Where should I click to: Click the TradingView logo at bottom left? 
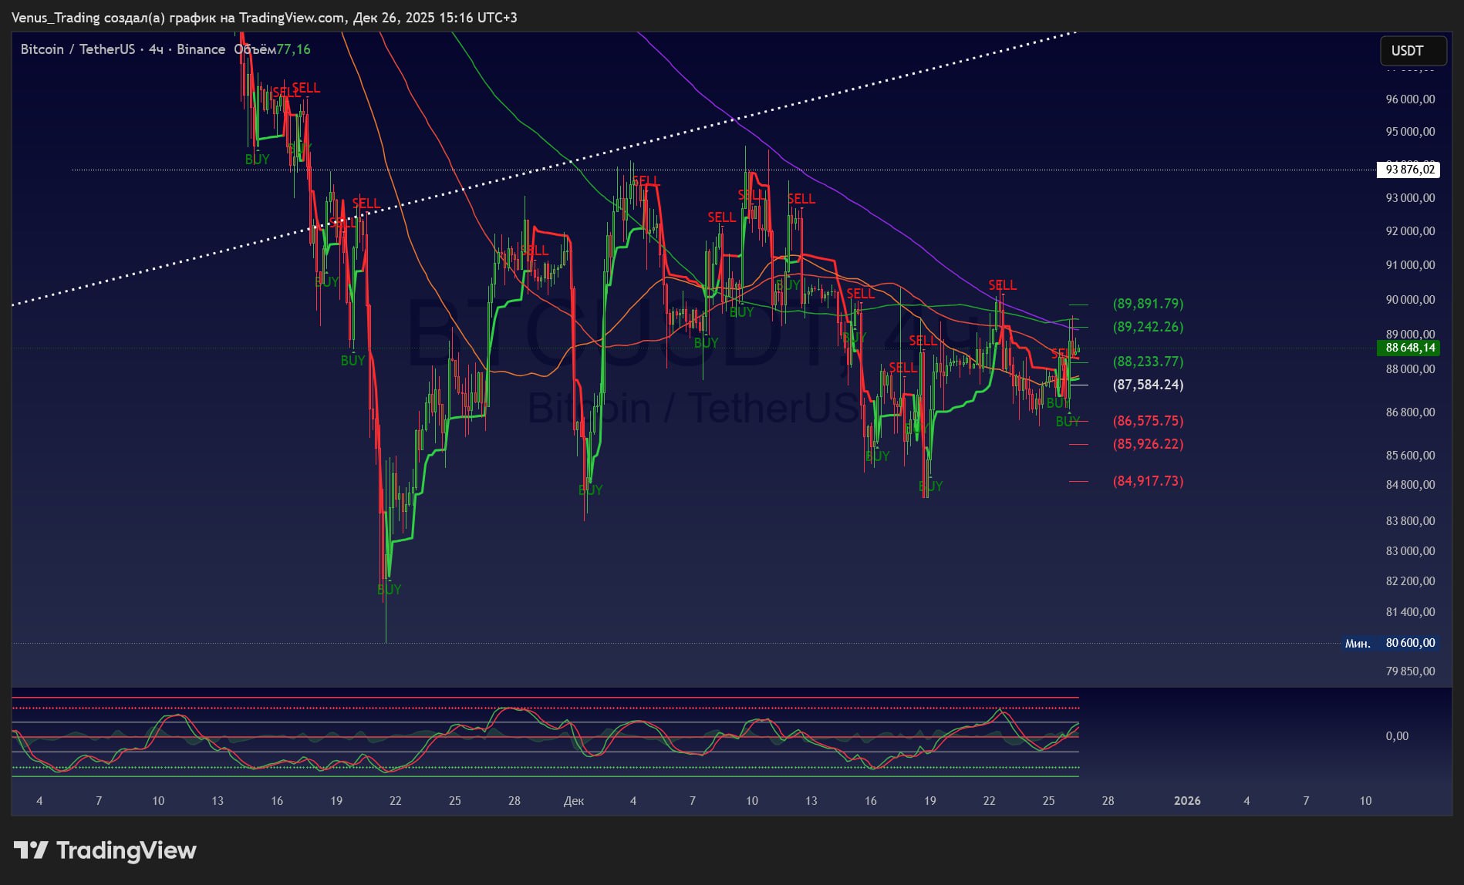click(105, 850)
